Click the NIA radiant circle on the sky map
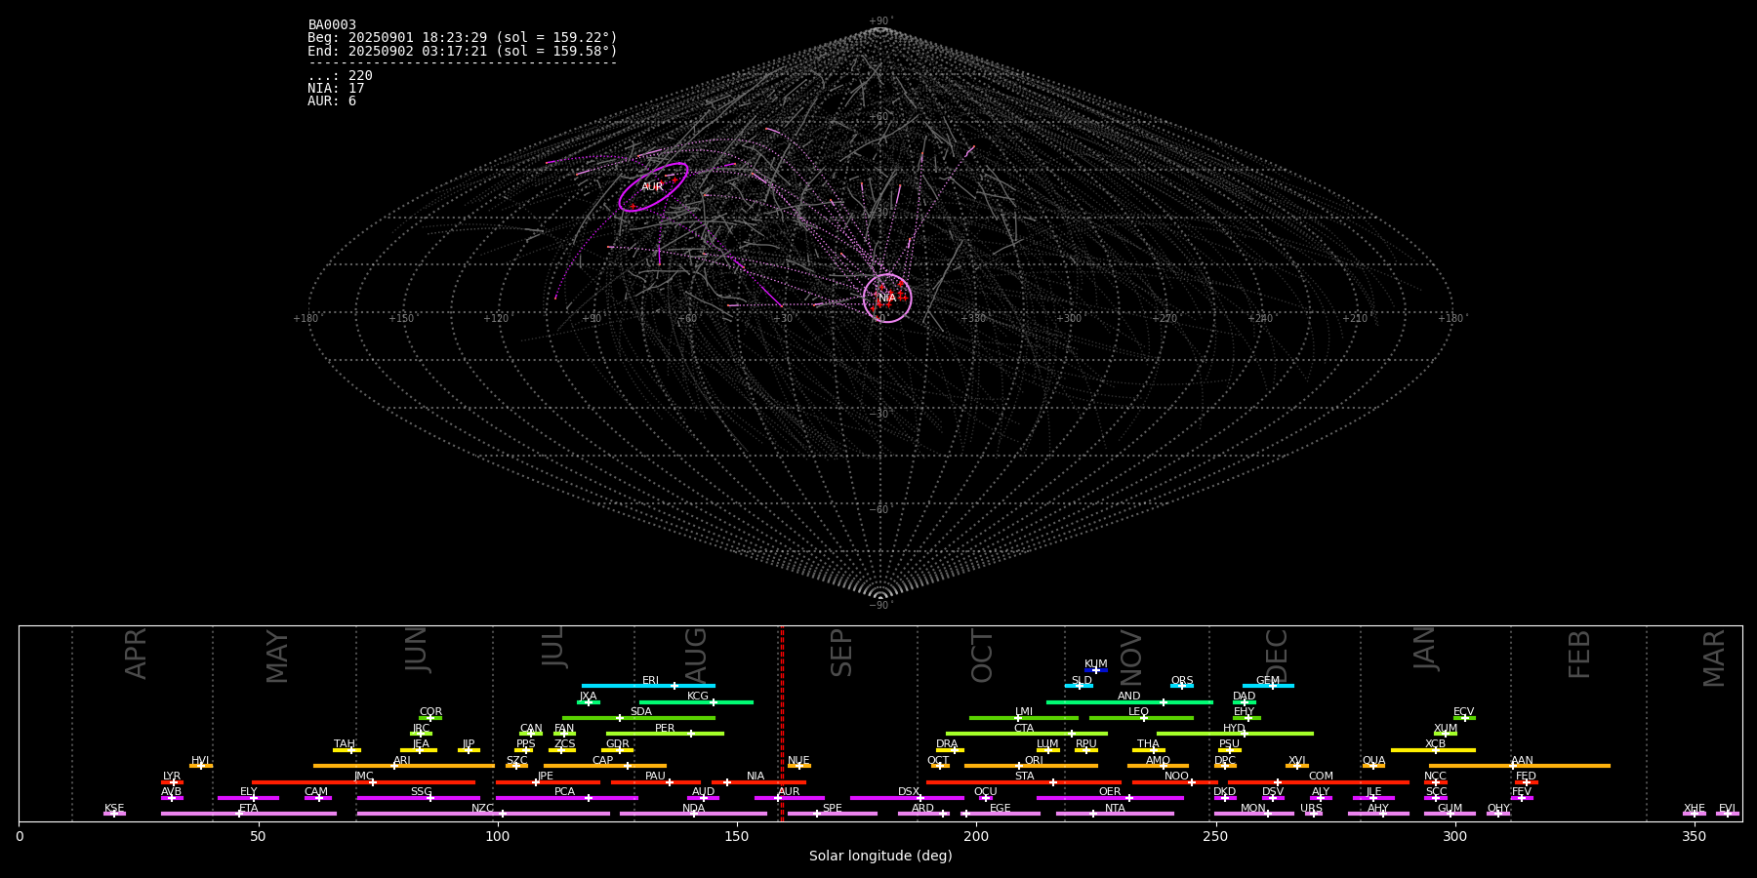This screenshot has width=1757, height=878. 887,298
